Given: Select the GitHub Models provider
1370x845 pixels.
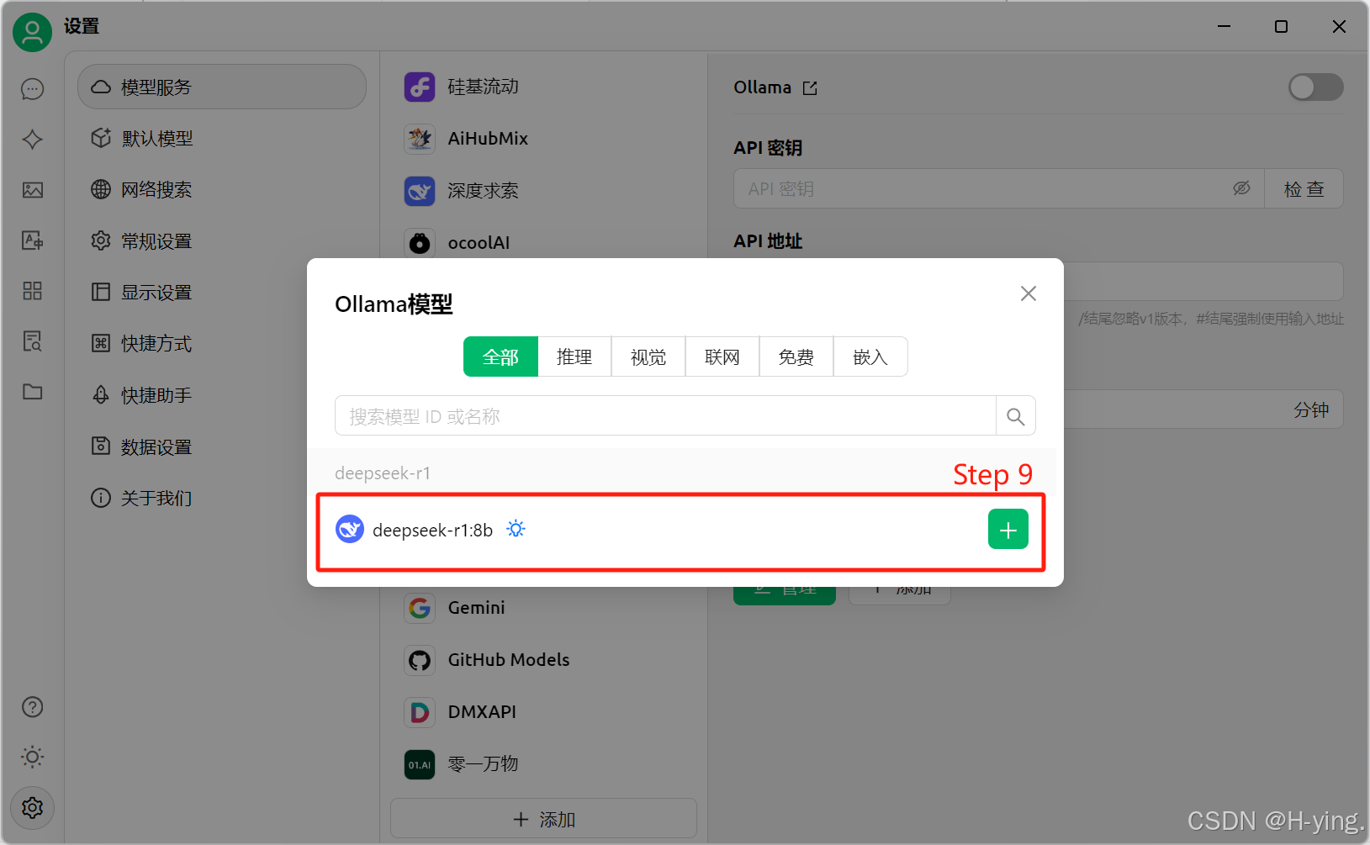Looking at the screenshot, I should 543,660.
